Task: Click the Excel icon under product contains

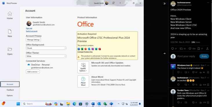Action: [82, 49]
